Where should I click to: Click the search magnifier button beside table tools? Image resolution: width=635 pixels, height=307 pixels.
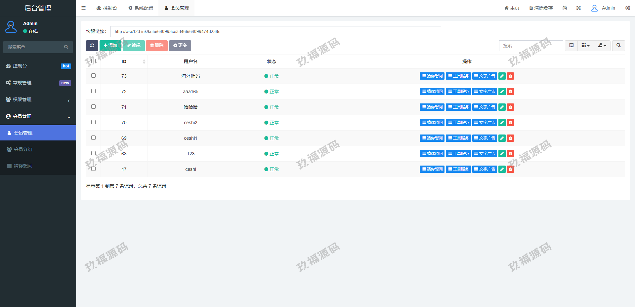click(618, 46)
